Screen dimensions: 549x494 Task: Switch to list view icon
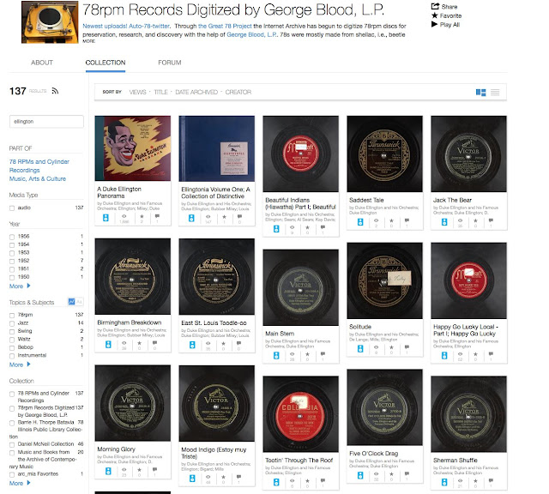tap(495, 93)
